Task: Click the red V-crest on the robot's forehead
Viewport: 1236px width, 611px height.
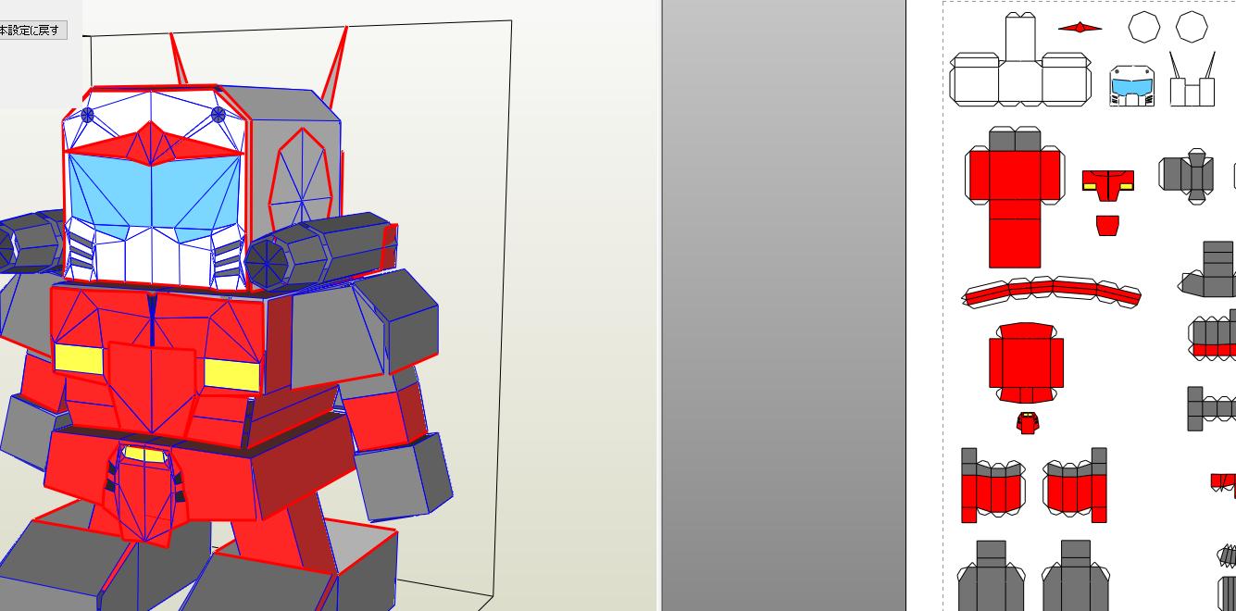Action: pyautogui.click(x=153, y=143)
